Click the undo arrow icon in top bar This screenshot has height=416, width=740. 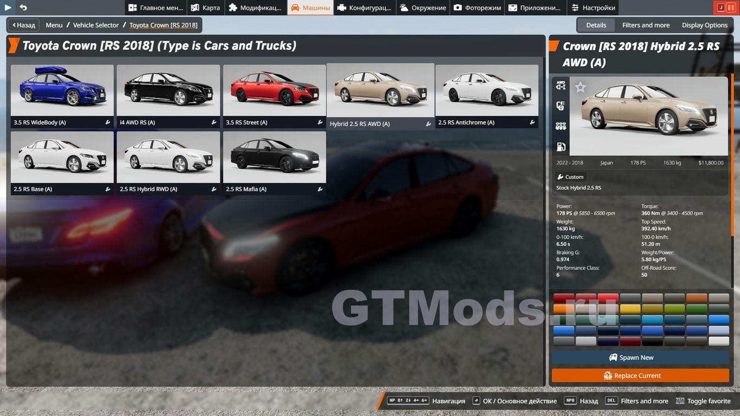[x=23, y=8]
